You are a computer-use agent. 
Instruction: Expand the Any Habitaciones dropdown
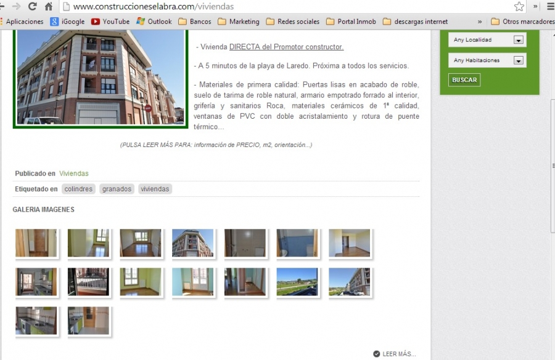click(x=487, y=60)
